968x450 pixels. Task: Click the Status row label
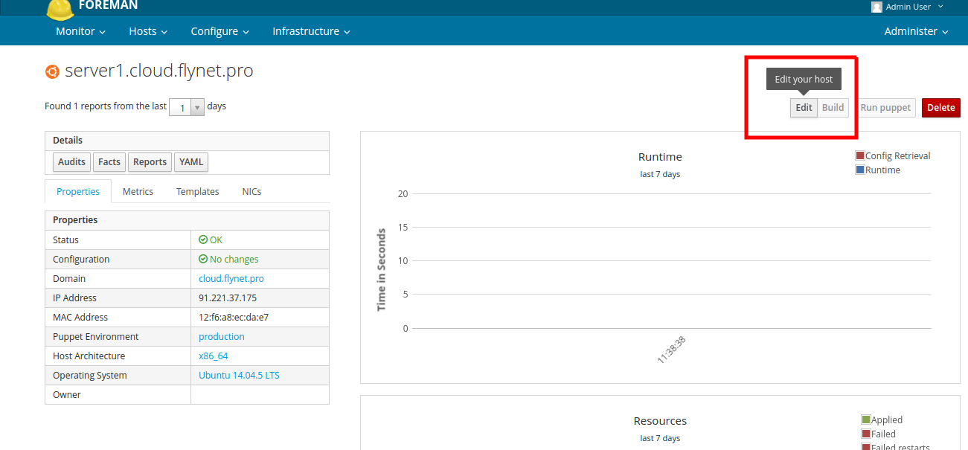coord(65,240)
